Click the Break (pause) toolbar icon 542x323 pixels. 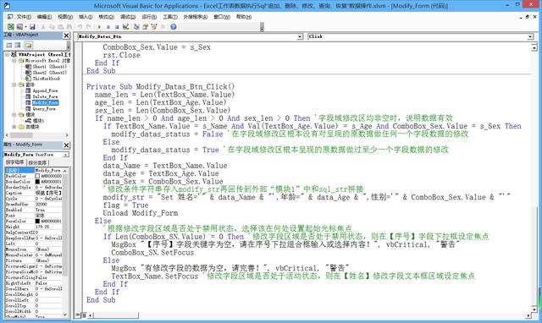tap(108, 26)
